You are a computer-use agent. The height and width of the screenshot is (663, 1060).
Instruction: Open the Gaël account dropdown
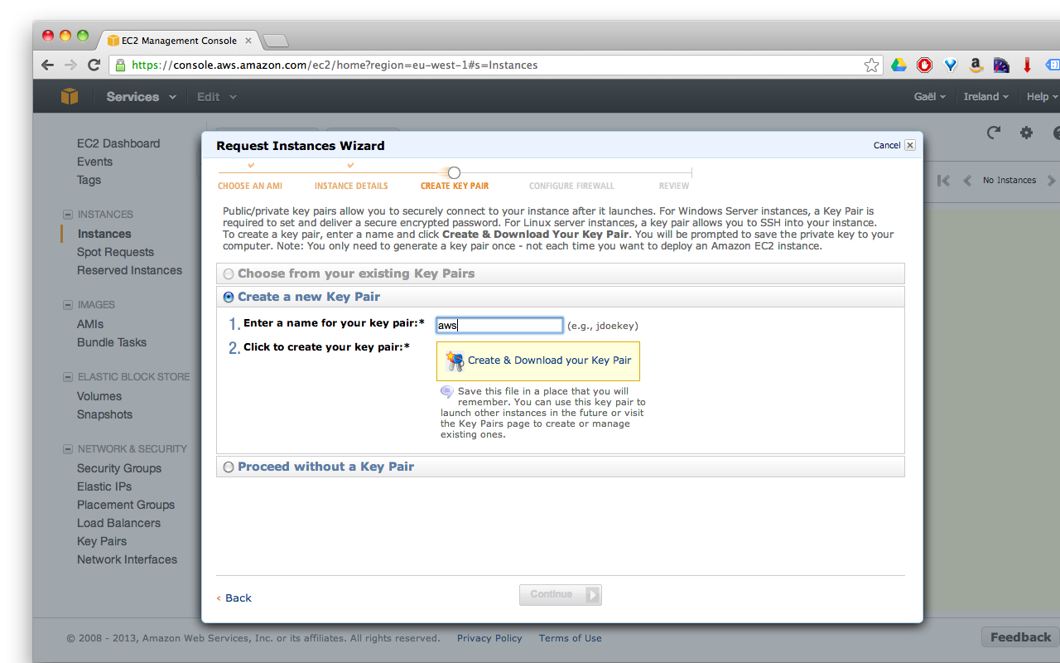(929, 96)
